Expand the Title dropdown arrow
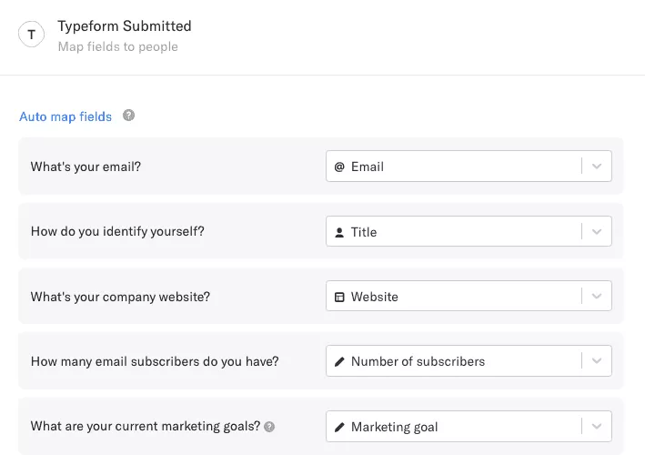The image size is (645, 475). coord(597,231)
